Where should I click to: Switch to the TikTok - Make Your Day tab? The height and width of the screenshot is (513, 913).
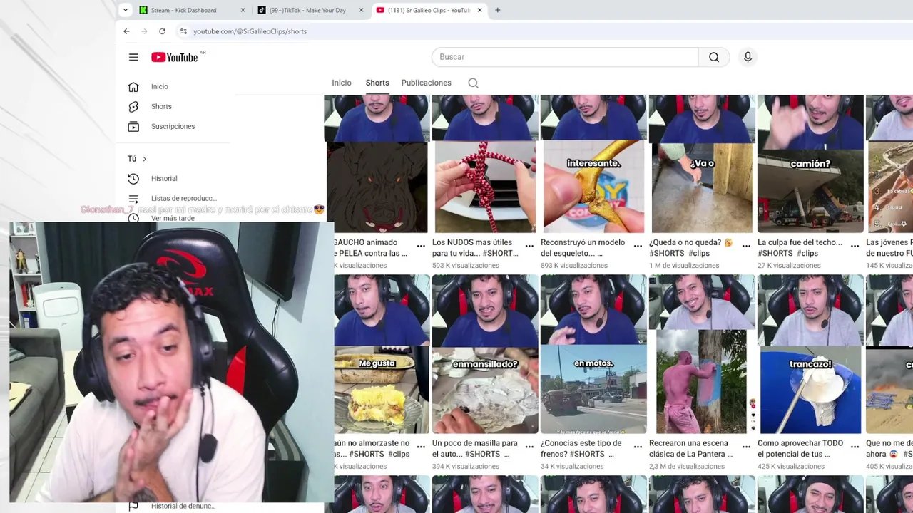311,10
